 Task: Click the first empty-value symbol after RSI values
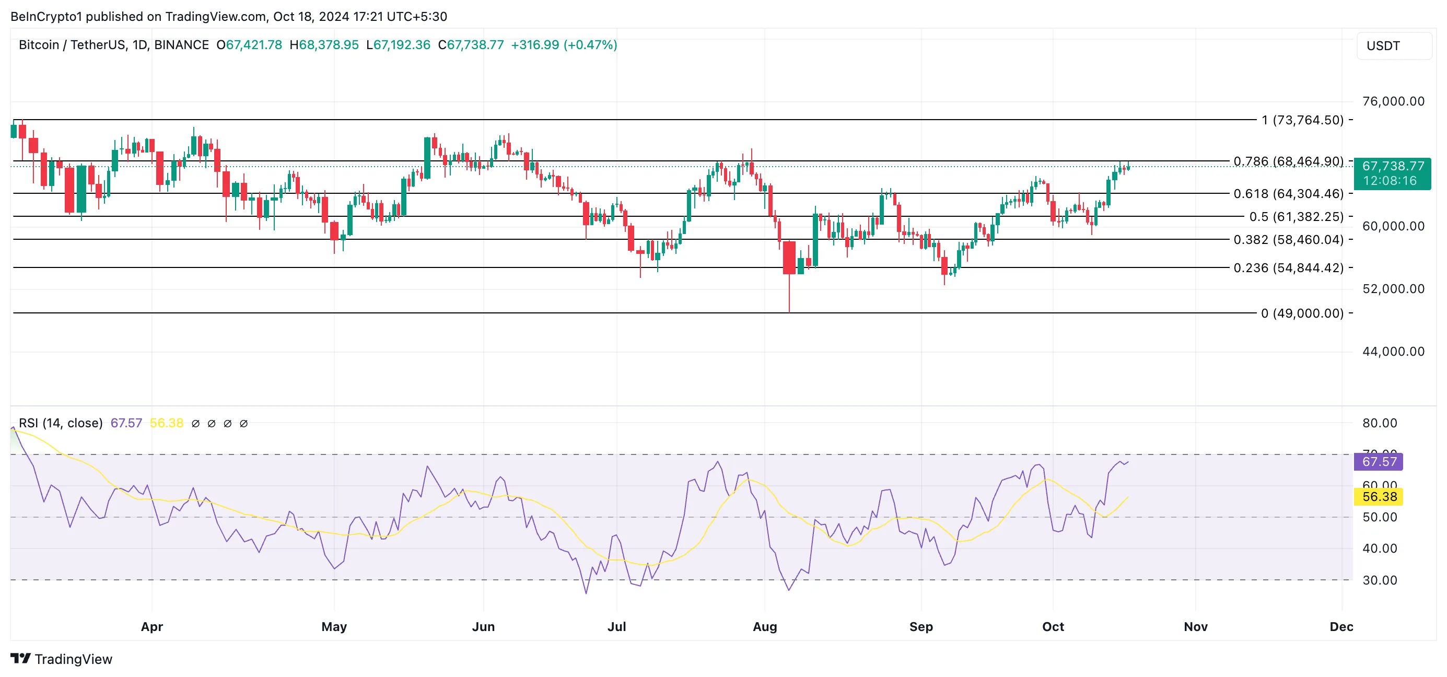[195, 424]
